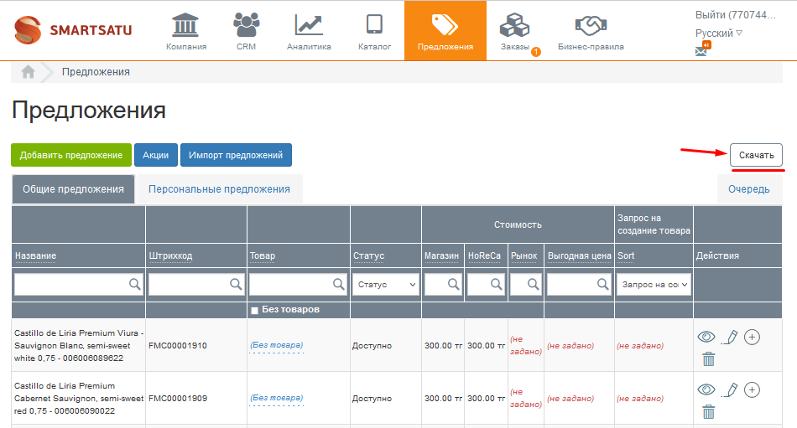797x428 pixels.
Task: View FMC00001910 offer with eye icon
Action: click(706, 337)
